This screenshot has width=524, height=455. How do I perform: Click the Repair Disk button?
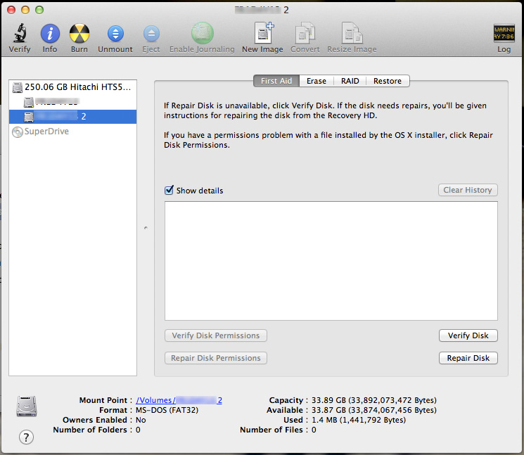(x=468, y=358)
